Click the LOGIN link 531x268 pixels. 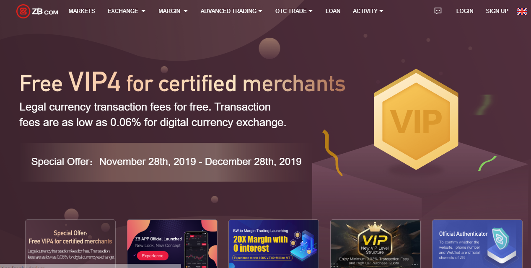tap(465, 11)
